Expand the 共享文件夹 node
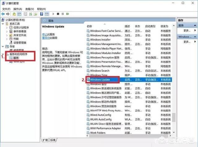Viewport: 198px width, 147px height. tap(7, 35)
